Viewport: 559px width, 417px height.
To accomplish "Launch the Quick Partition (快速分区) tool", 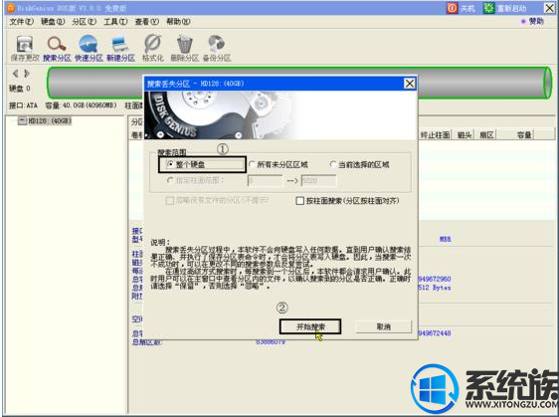I will tap(89, 49).
